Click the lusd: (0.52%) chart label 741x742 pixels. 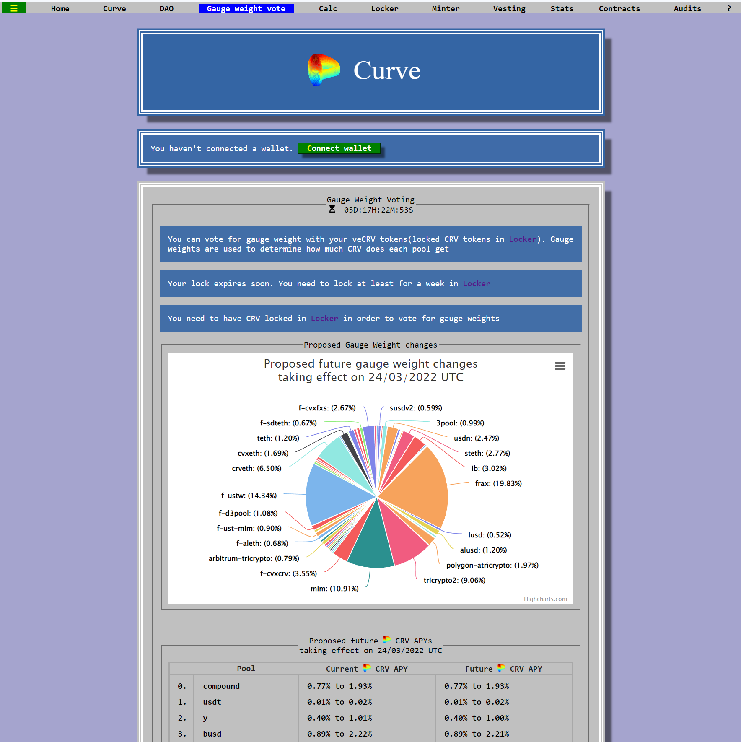click(x=490, y=535)
